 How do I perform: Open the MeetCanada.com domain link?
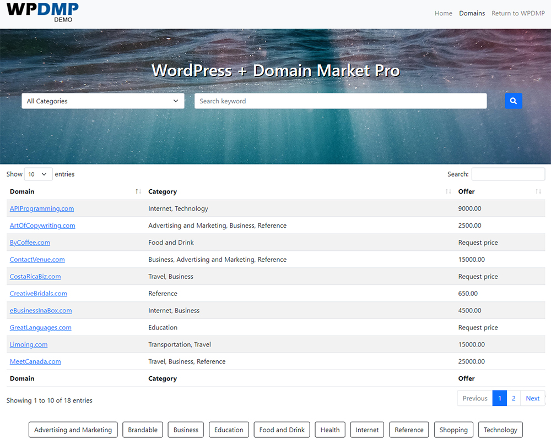(35, 361)
